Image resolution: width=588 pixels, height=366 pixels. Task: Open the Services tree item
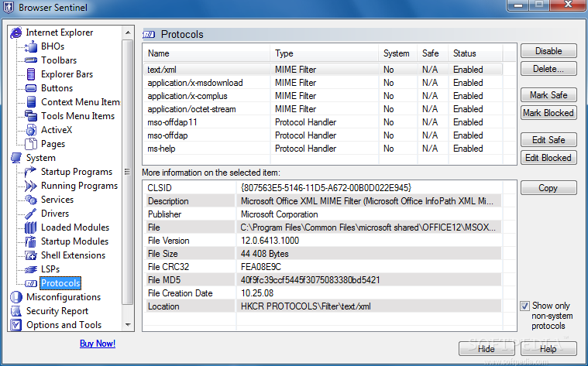coord(57,200)
